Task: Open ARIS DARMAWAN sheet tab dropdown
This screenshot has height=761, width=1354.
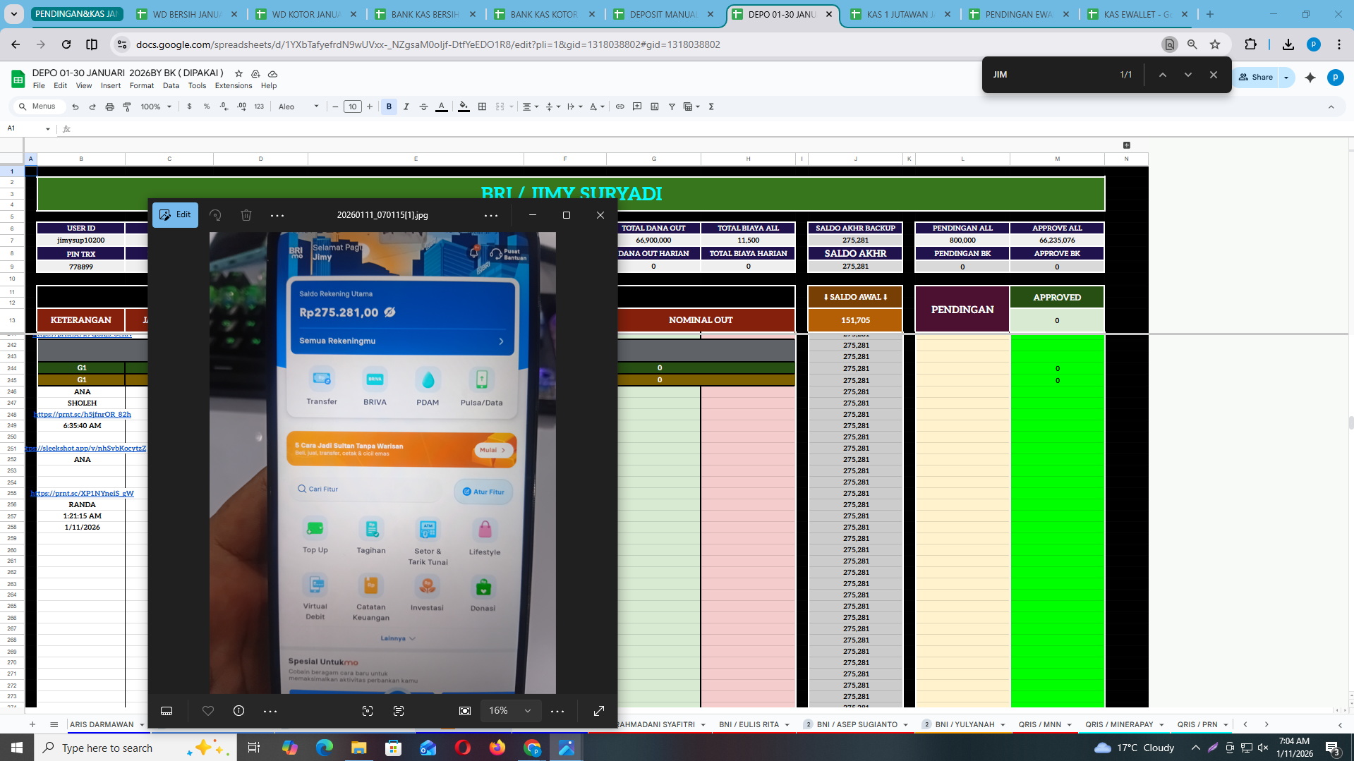Action: (x=142, y=725)
